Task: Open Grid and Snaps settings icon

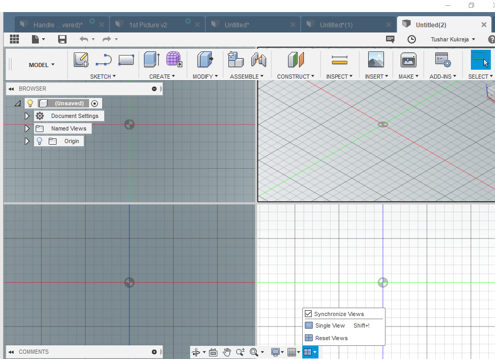Action: pos(292,352)
